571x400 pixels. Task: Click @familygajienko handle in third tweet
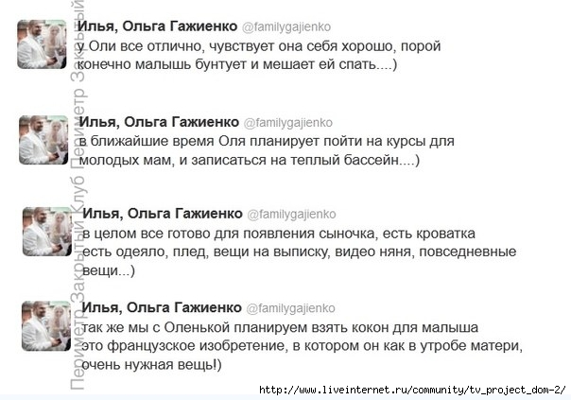pos(291,215)
